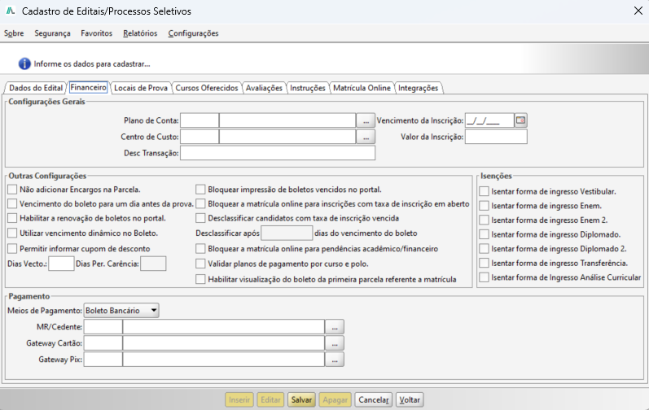Click the Vencimento da Inscrição date field
Image resolution: width=649 pixels, height=410 pixels.
[489, 120]
